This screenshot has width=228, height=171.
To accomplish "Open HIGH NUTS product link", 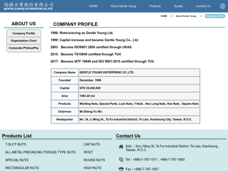I will 92,168.
